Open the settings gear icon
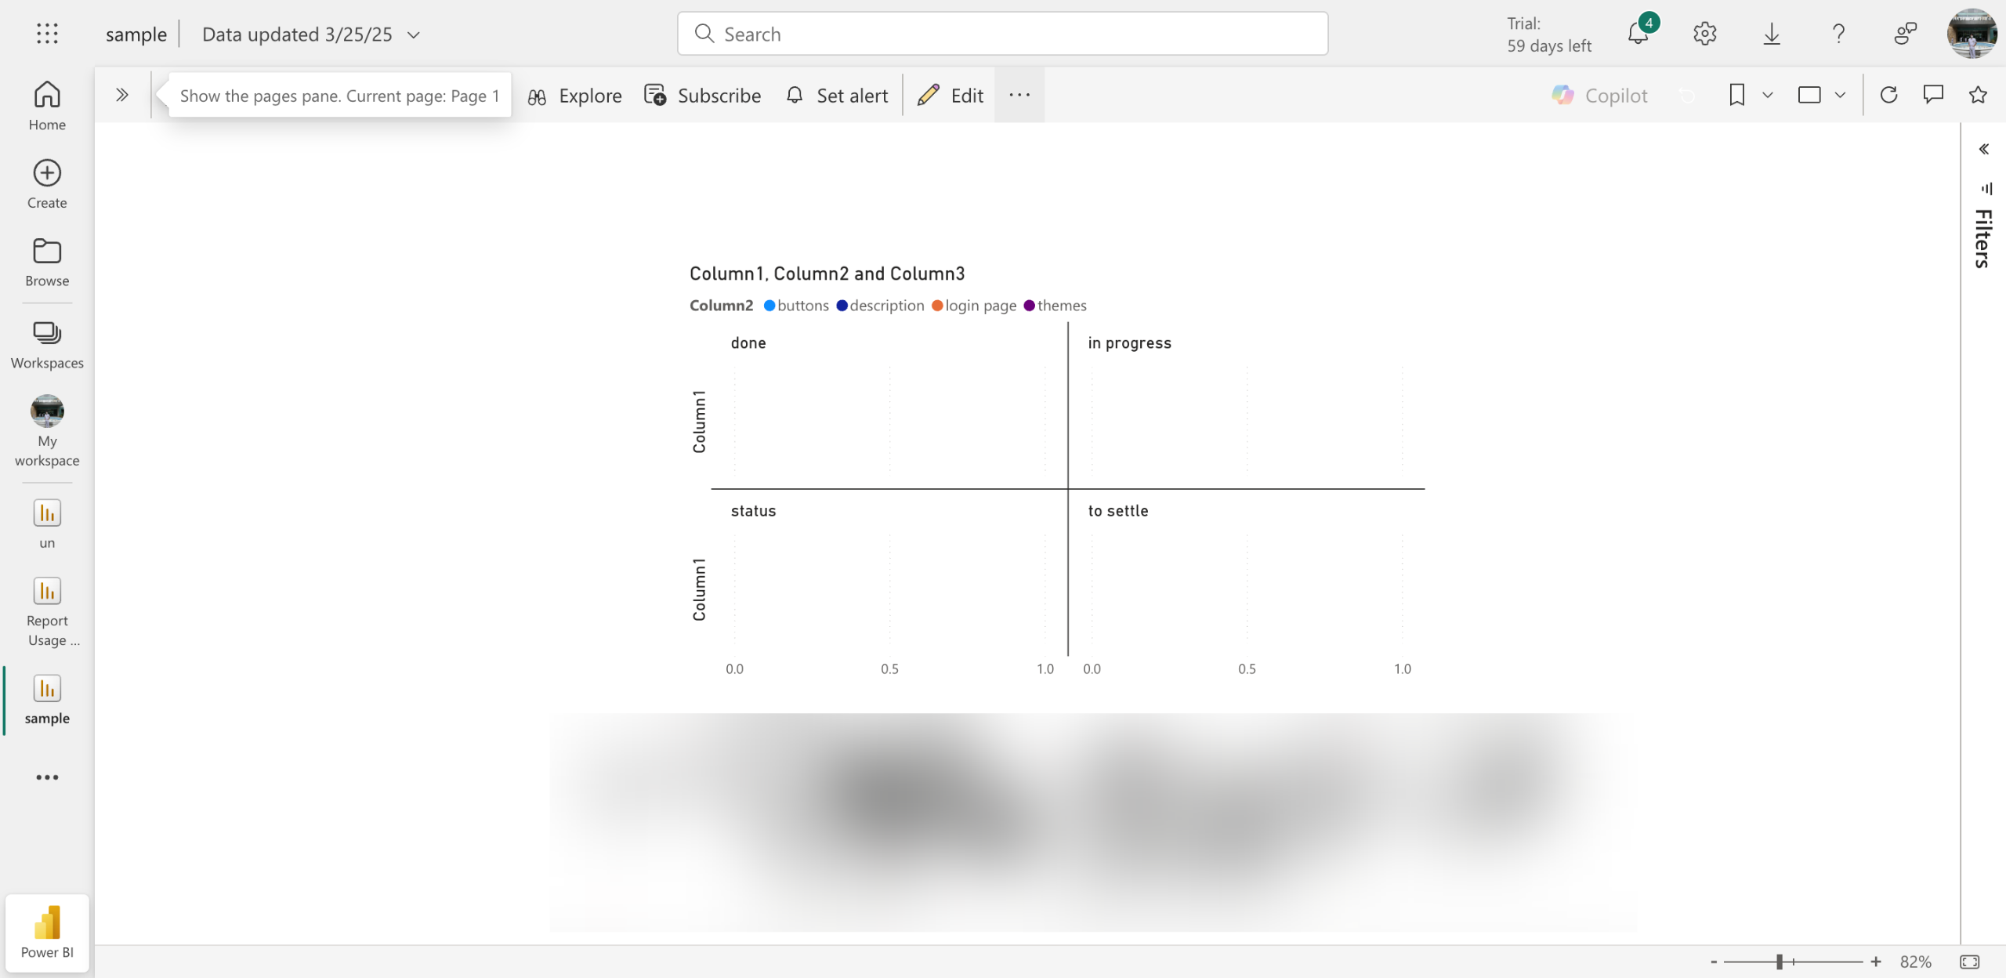 1704,34
